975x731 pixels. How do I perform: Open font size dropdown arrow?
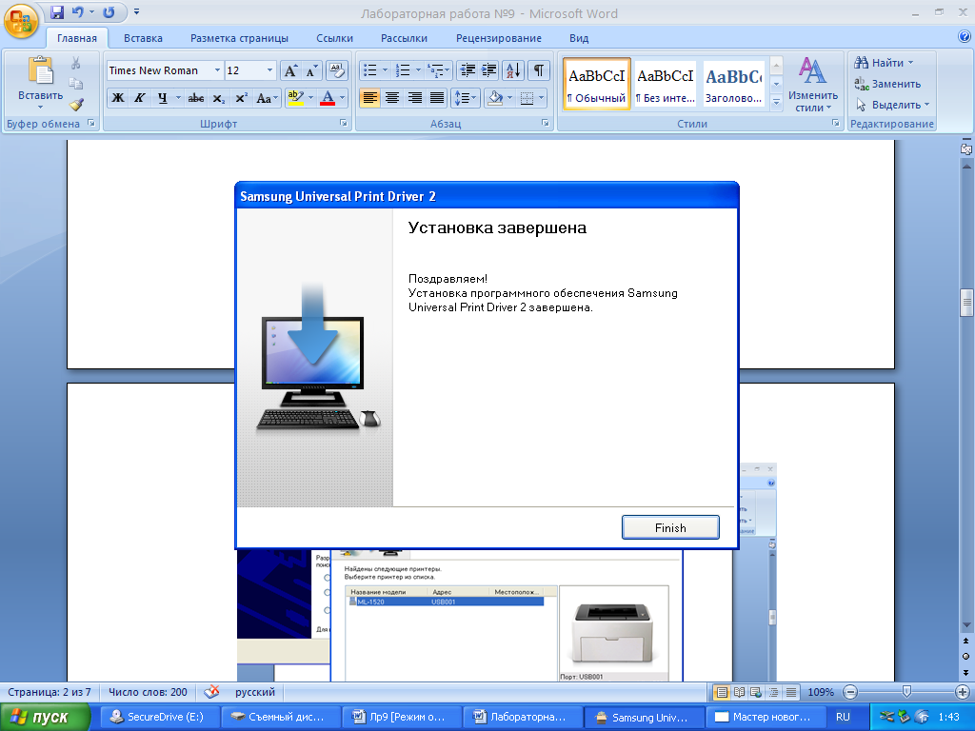coord(269,70)
